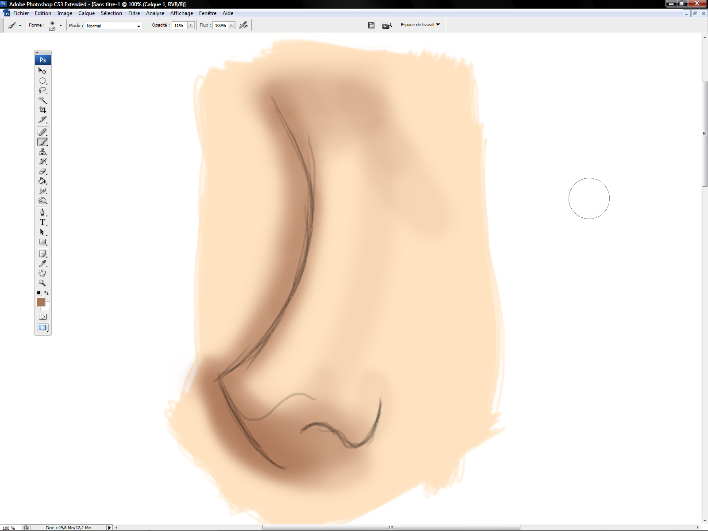The height and width of the screenshot is (531, 708).
Task: Open the Mode Normal dropdown
Action: (114, 26)
